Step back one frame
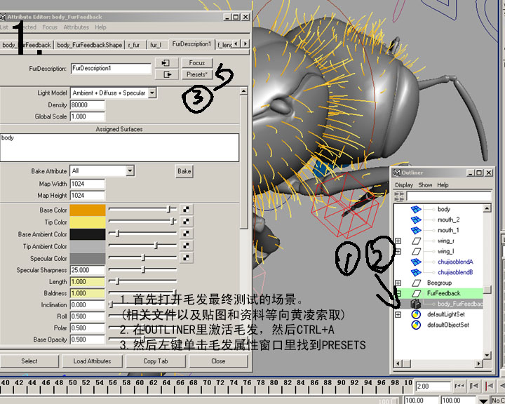 [x=474, y=386]
